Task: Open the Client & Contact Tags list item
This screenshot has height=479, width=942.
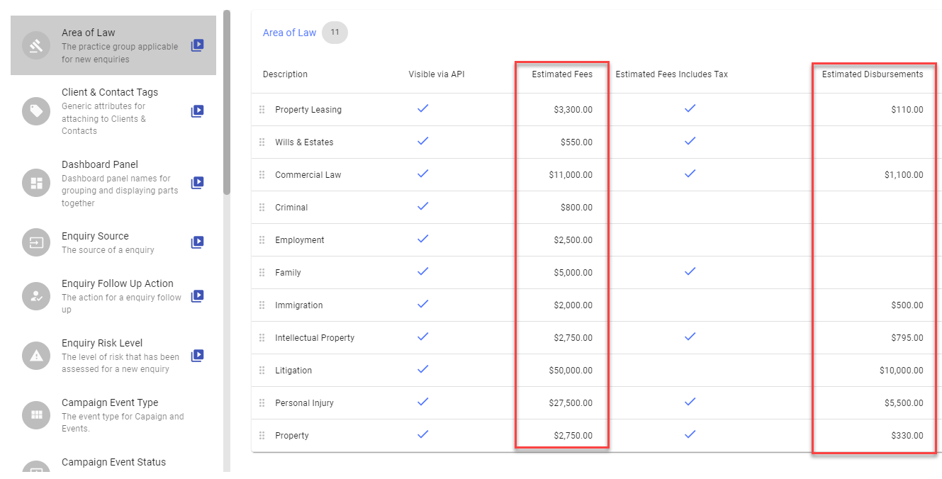Action: pyautogui.click(x=110, y=93)
